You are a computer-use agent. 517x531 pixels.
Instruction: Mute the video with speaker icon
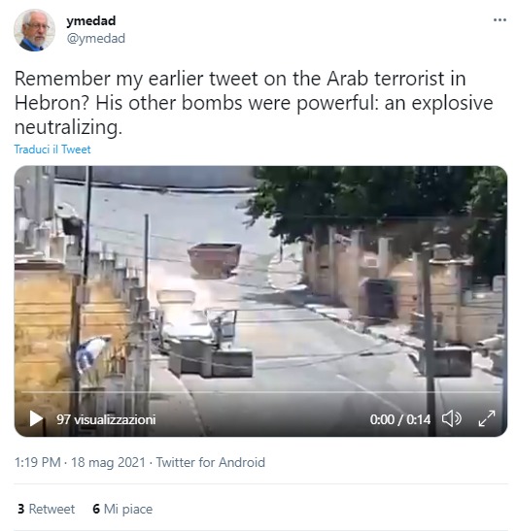click(452, 419)
